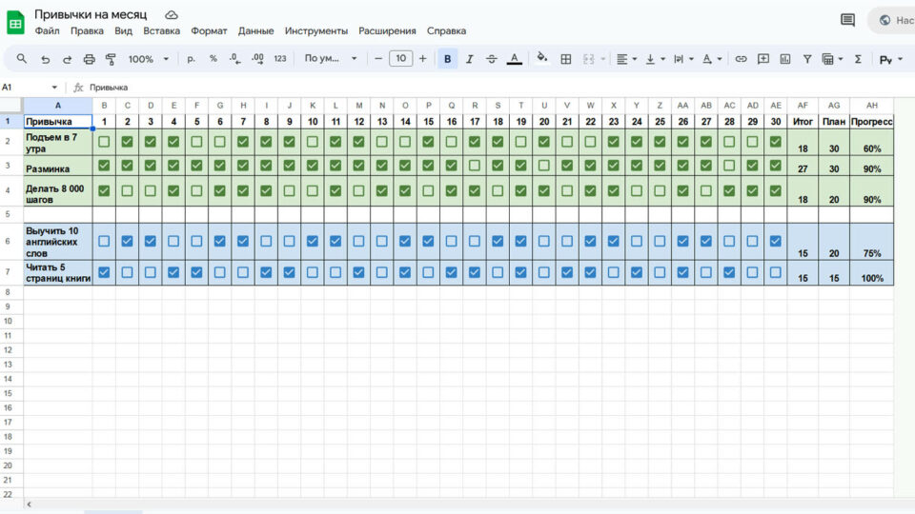The image size is (915, 514).
Task: Increase font size with plus button
Action: [x=423, y=59]
